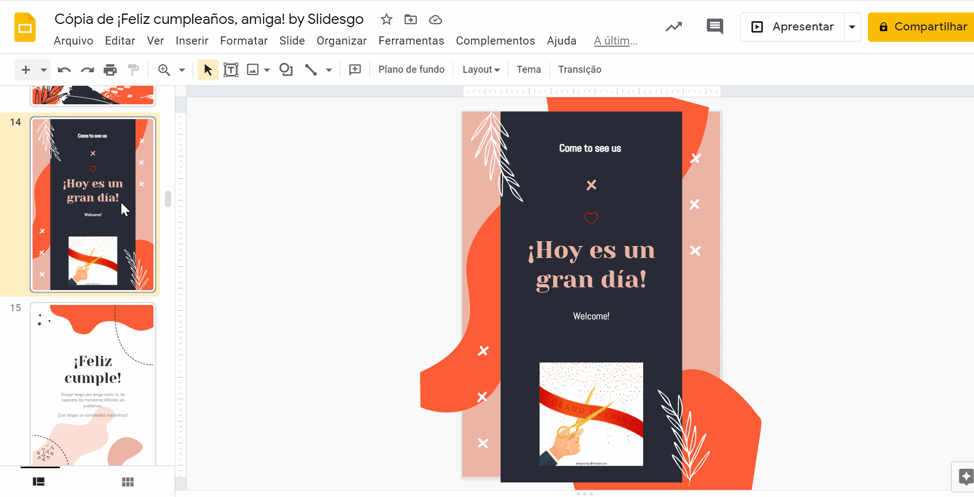
Task: Select the grand opening ribbon image
Action: [591, 414]
